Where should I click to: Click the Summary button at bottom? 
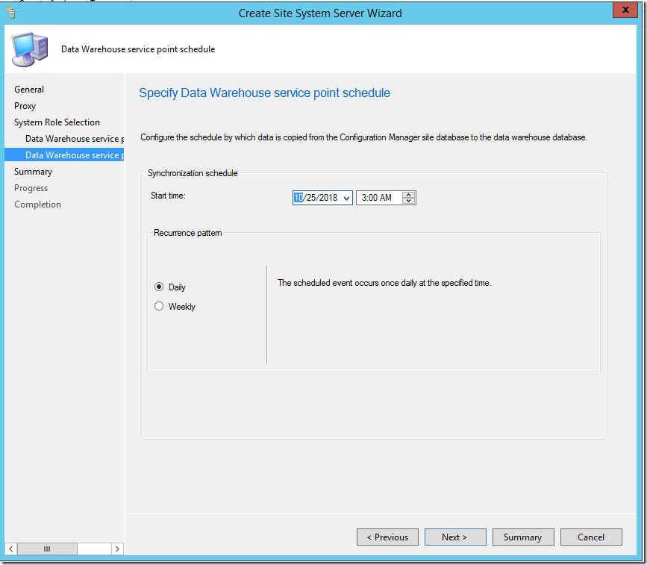[x=523, y=537]
